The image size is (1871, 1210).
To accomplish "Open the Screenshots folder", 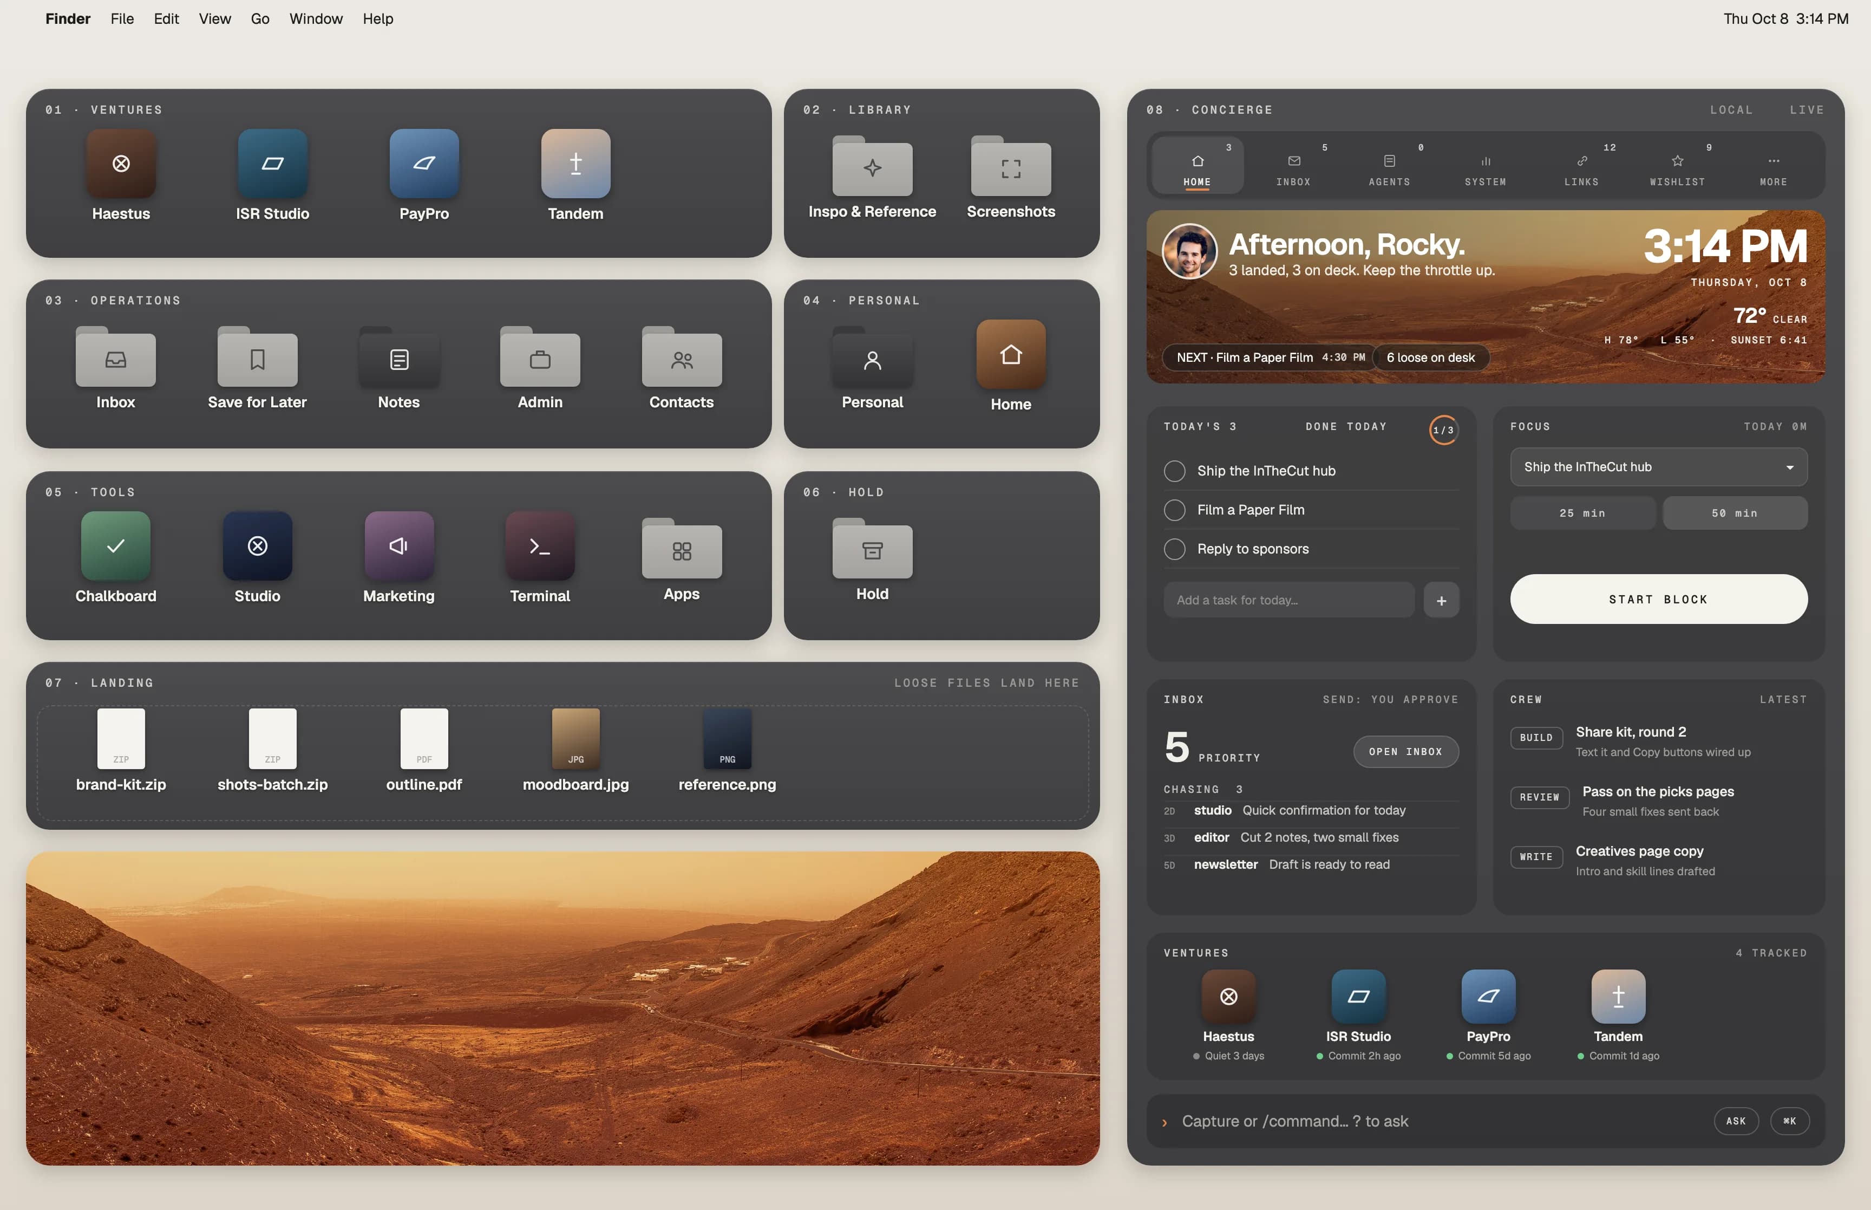I will pyautogui.click(x=1011, y=166).
